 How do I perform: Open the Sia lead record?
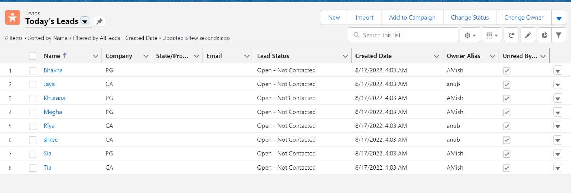pos(47,154)
